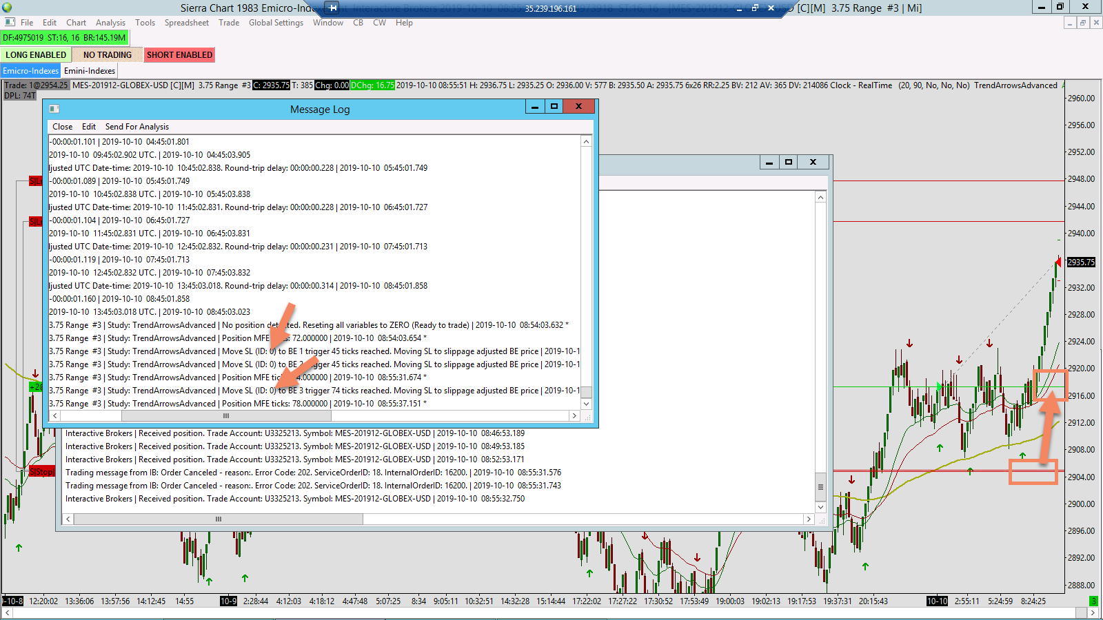Click the current price label 2935.75 on scale

point(1081,262)
